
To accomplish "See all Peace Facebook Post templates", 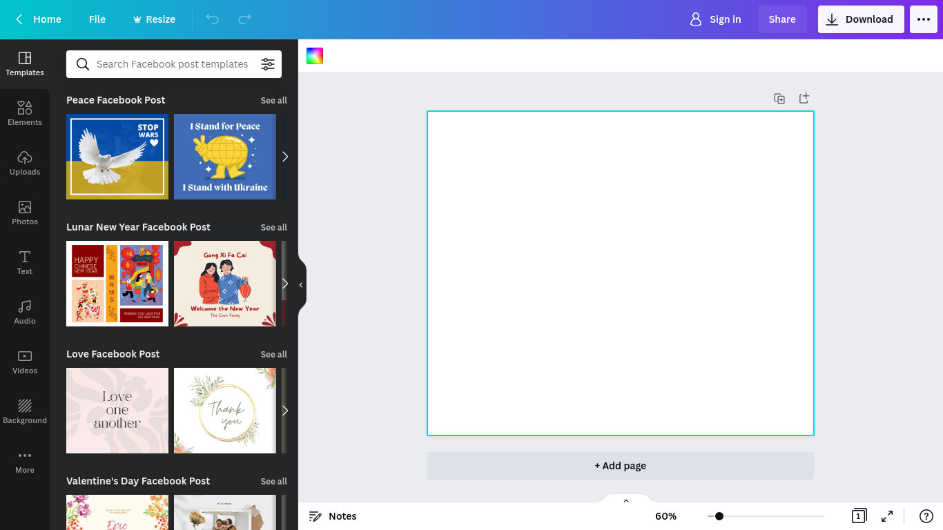I will click(273, 100).
